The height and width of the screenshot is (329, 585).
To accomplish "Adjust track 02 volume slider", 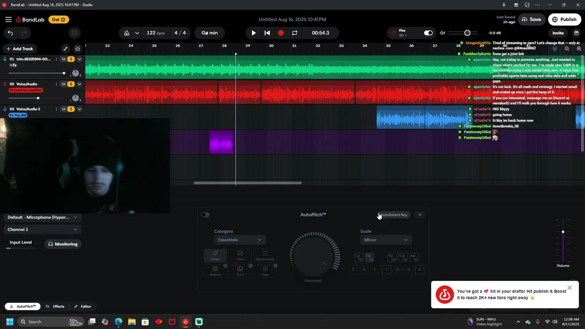I will 37,98.
